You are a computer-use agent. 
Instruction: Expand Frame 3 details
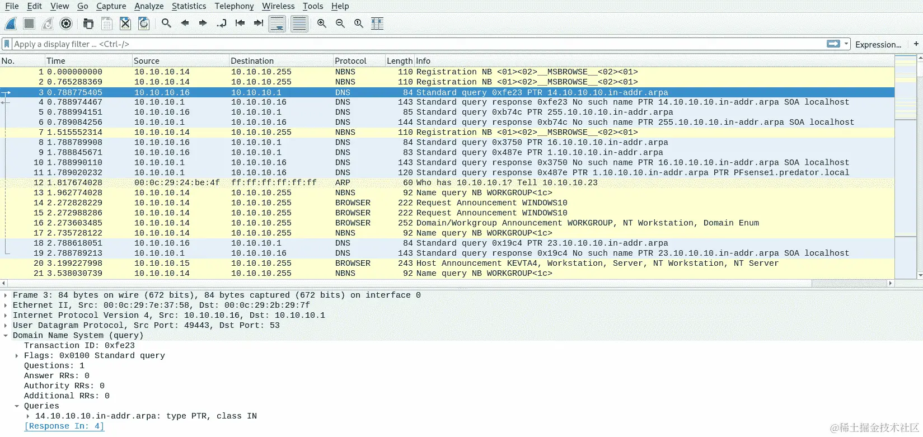[6, 295]
